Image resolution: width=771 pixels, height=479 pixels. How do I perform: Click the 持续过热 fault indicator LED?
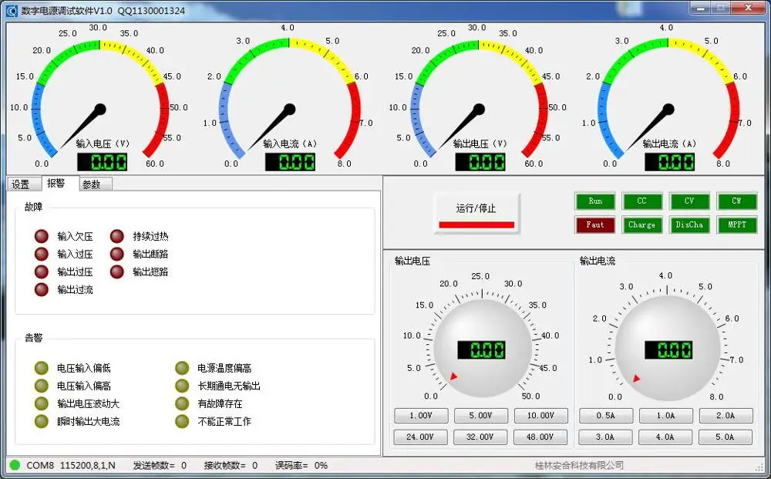coord(117,237)
